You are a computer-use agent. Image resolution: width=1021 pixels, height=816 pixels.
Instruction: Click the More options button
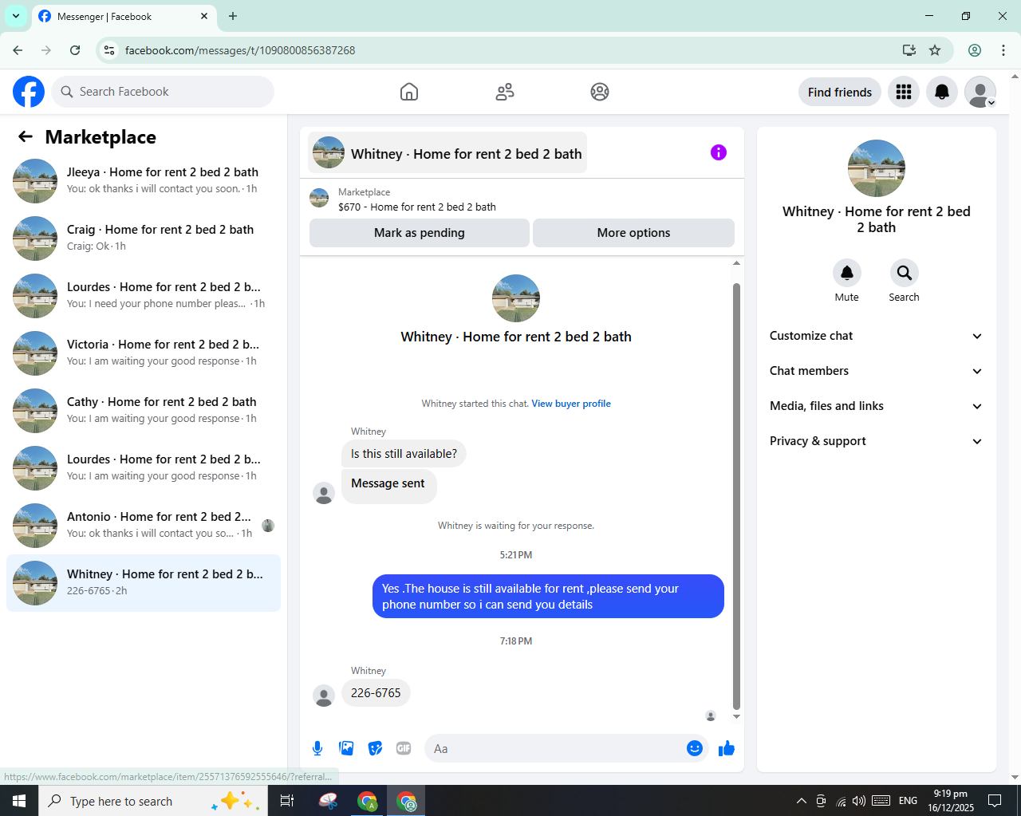click(633, 233)
